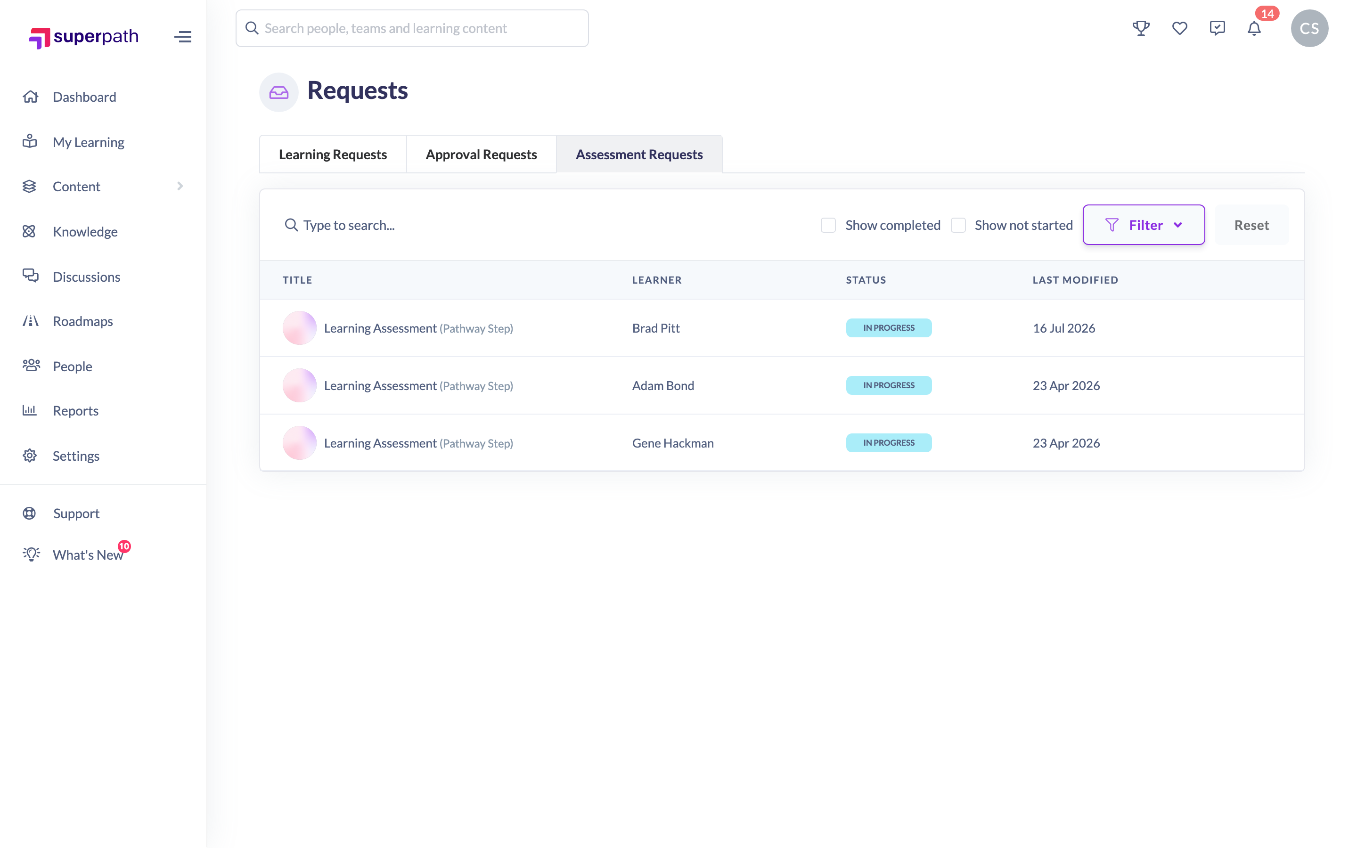The image size is (1357, 848).
Task: Switch to the Approval Requests tab
Action: pos(481,154)
